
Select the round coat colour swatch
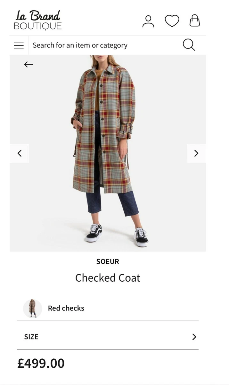(33, 308)
